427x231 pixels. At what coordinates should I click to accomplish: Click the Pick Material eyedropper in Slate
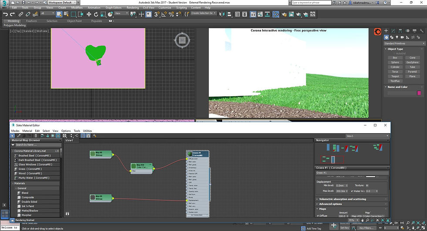click(19, 136)
